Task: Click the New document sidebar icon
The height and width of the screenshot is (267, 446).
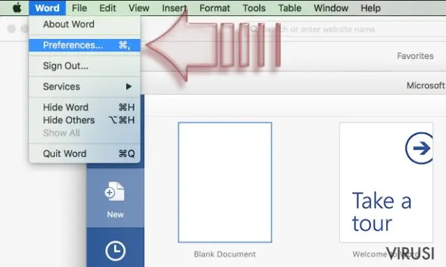Action: click(x=115, y=199)
